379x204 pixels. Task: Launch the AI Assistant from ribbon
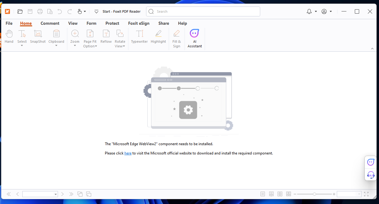pyautogui.click(x=195, y=39)
